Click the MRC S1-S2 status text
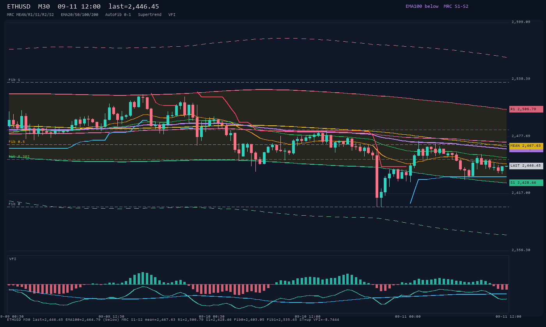 point(456,6)
